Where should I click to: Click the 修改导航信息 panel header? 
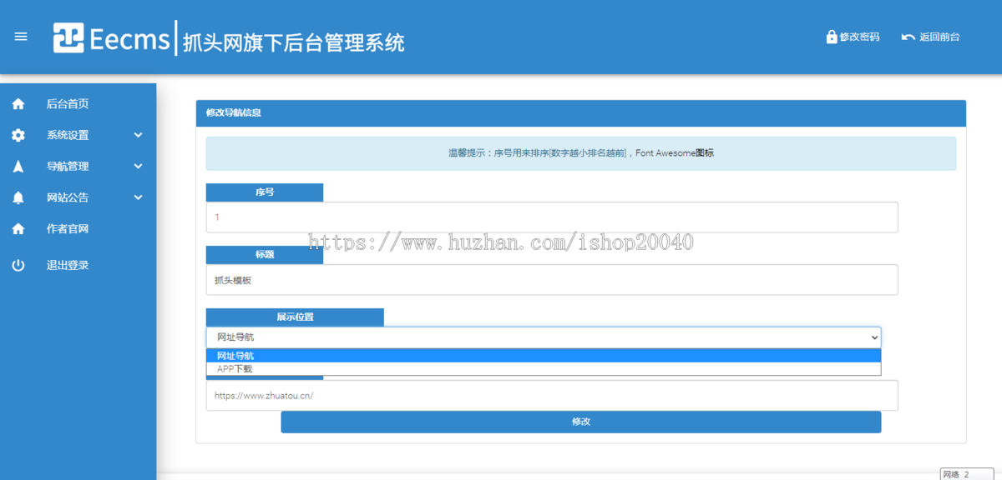pos(581,112)
